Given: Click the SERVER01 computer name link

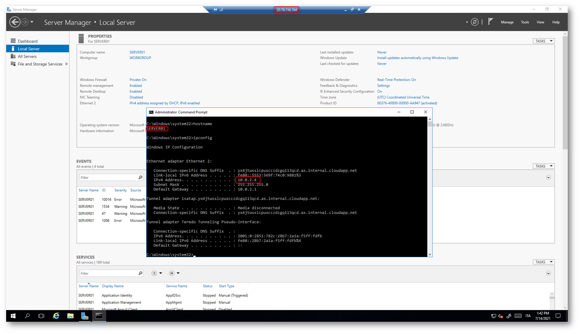Looking at the screenshot, I should tap(137, 52).
